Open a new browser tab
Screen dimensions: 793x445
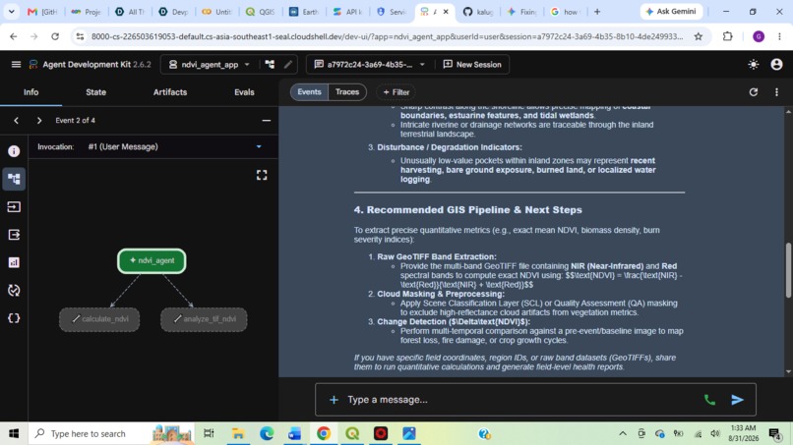(x=597, y=11)
